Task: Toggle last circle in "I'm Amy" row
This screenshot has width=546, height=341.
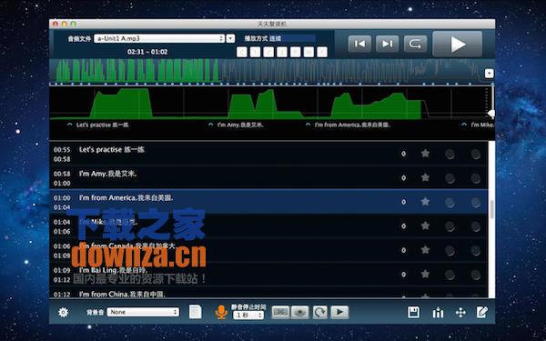Action: tap(476, 178)
